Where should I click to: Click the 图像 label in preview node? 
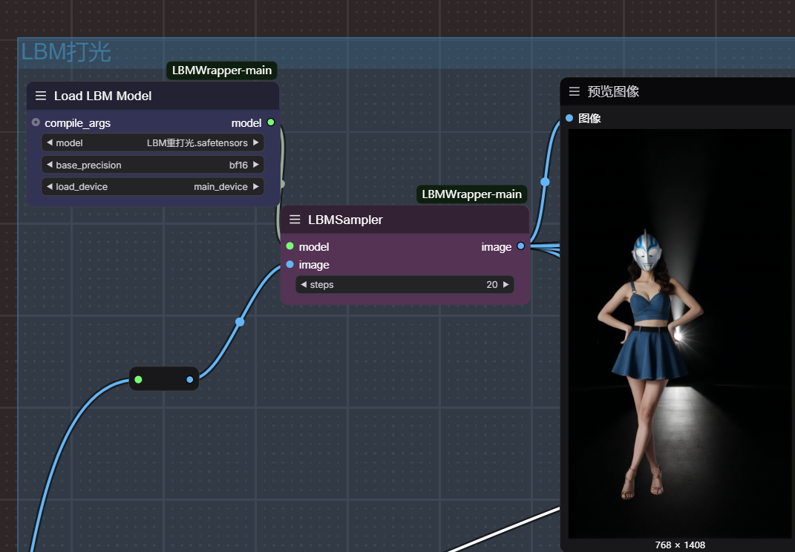pos(589,118)
